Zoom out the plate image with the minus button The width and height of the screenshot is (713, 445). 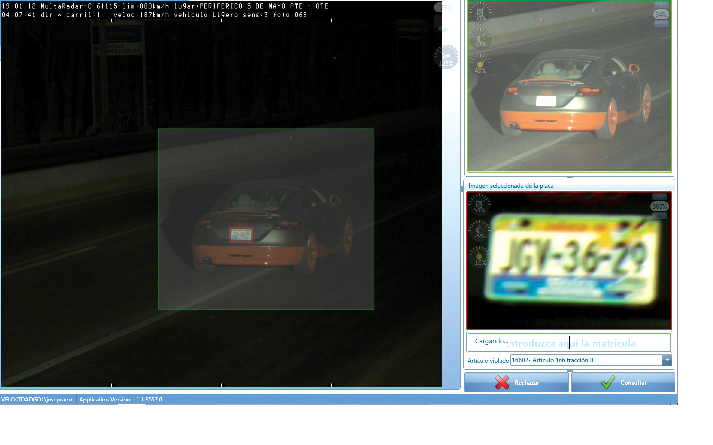[659, 216]
